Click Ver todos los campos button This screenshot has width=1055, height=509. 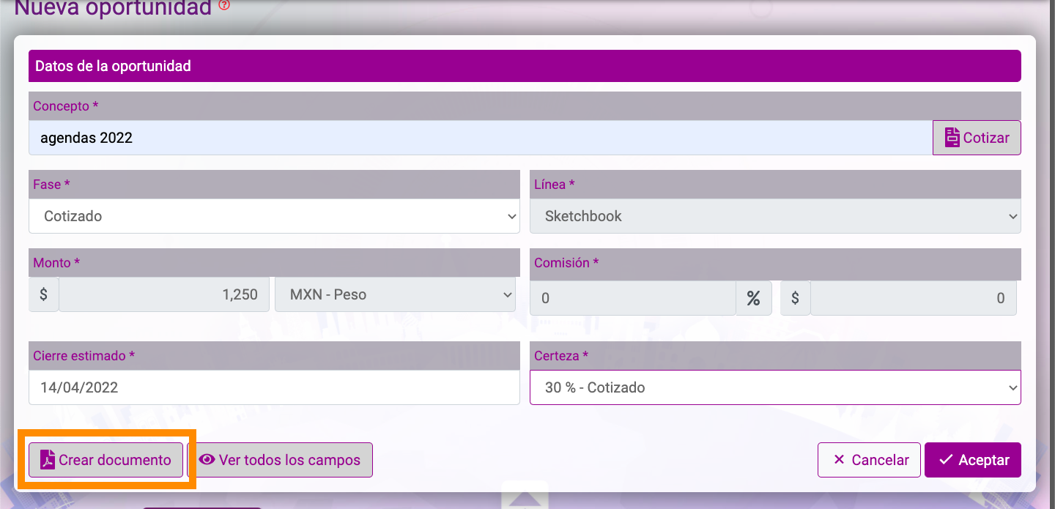280,460
